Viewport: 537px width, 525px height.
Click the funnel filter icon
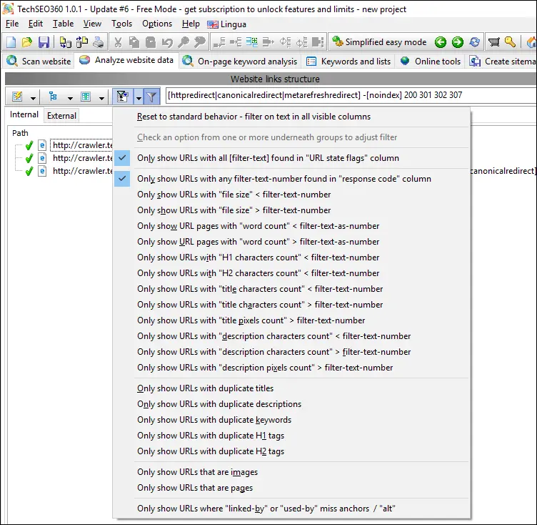[x=151, y=96]
